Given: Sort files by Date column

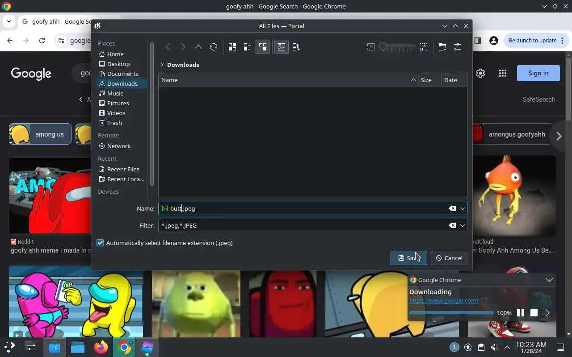Looking at the screenshot, I should 454,80.
